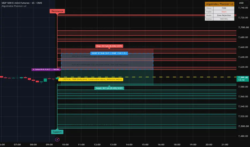Click the Short trade value cell
The width and height of the screenshot is (250, 147).
(x=224, y=12)
